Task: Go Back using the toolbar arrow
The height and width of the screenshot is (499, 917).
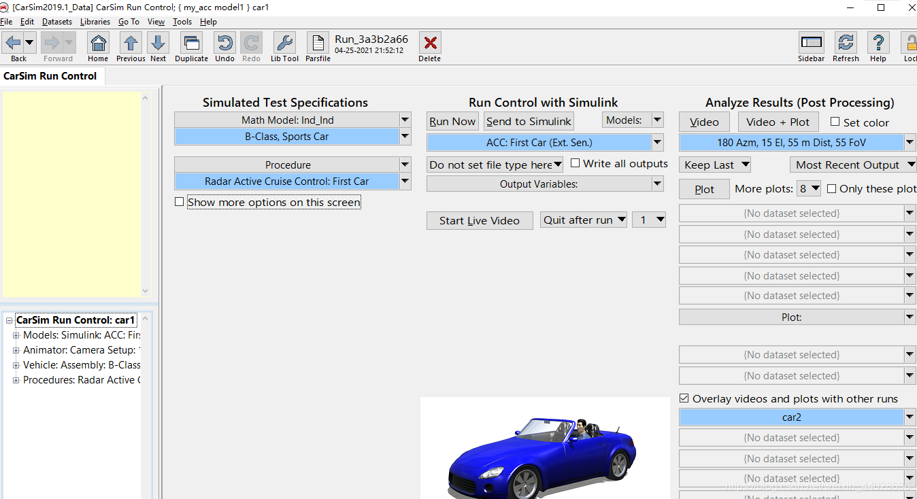Action: pyautogui.click(x=13, y=43)
